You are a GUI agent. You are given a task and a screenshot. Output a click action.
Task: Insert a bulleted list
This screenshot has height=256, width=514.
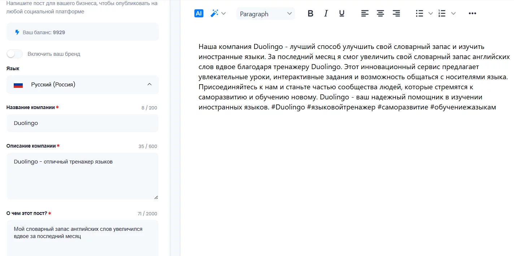pyautogui.click(x=419, y=13)
